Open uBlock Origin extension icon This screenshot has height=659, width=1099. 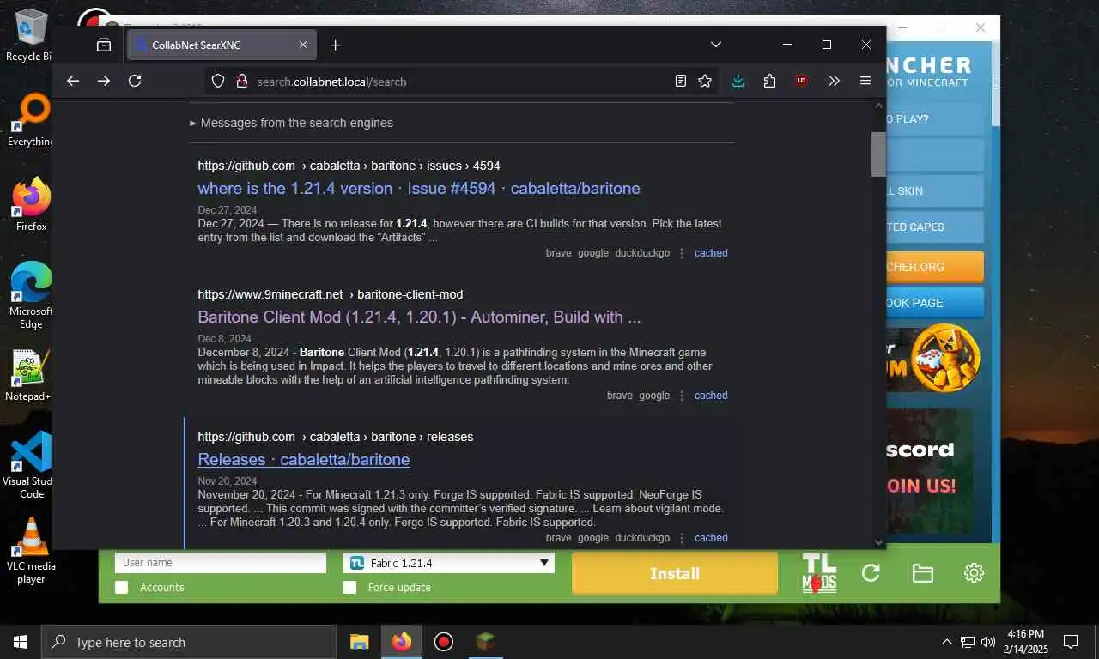(x=802, y=81)
